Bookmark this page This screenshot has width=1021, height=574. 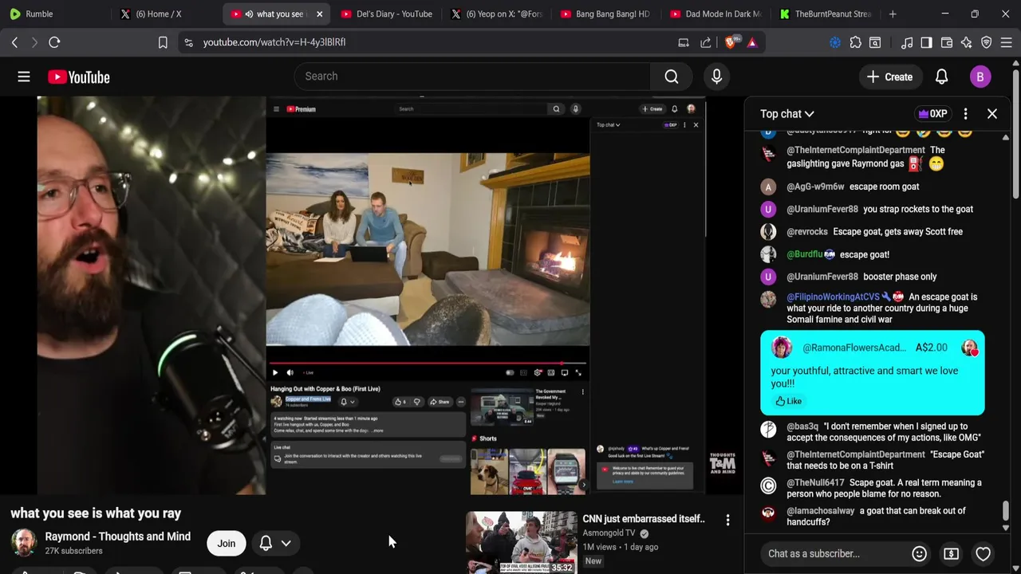(x=163, y=42)
